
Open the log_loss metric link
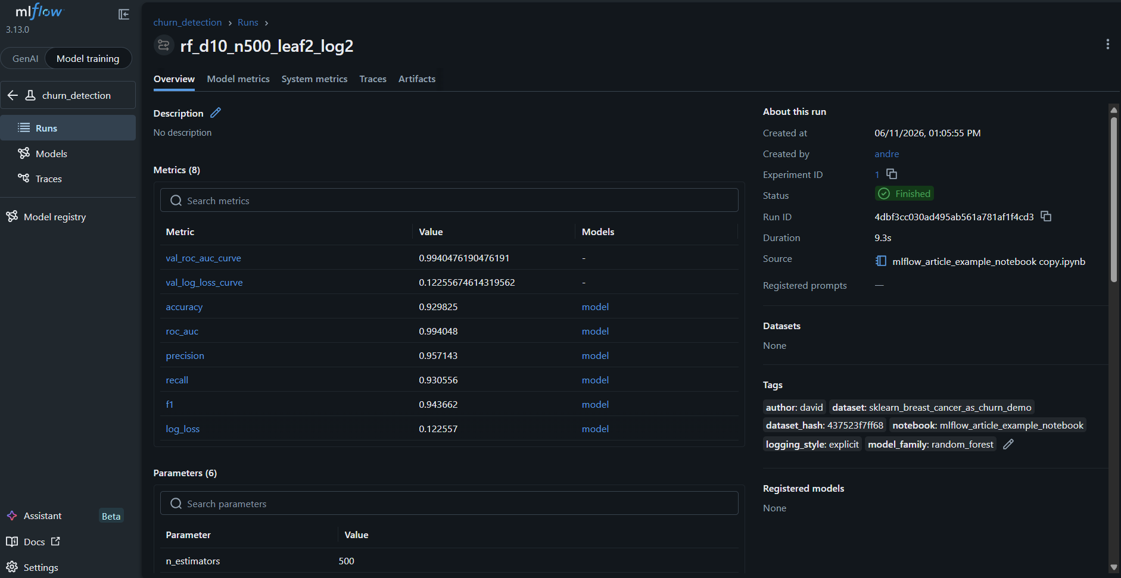tap(183, 429)
